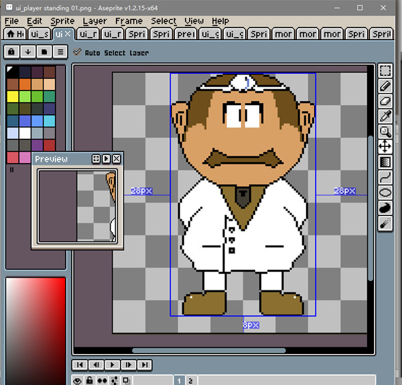Choose the yellow palette swatch

(12, 96)
